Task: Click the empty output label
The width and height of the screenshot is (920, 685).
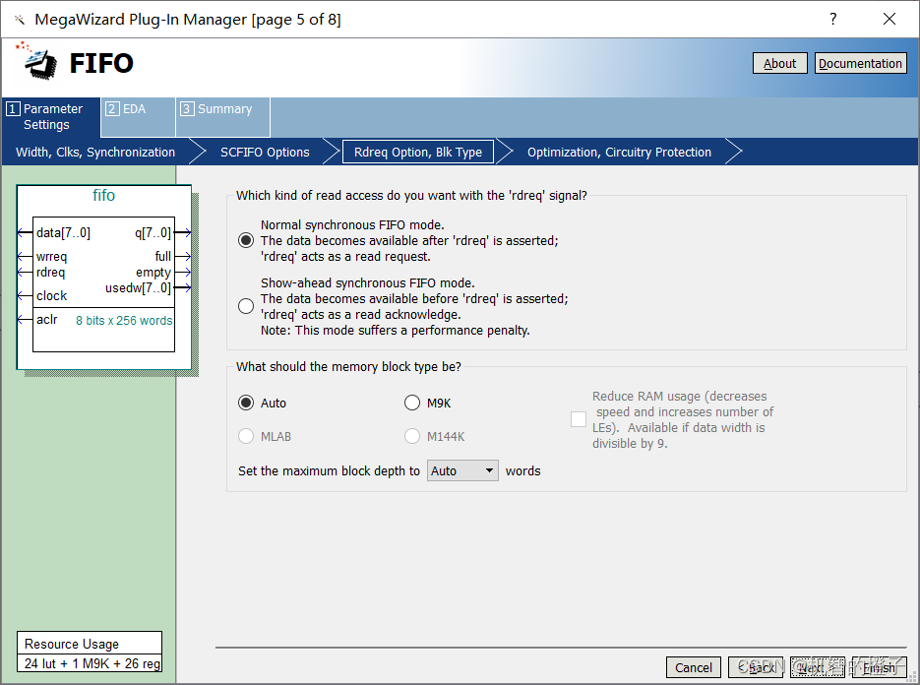Action: click(x=153, y=273)
